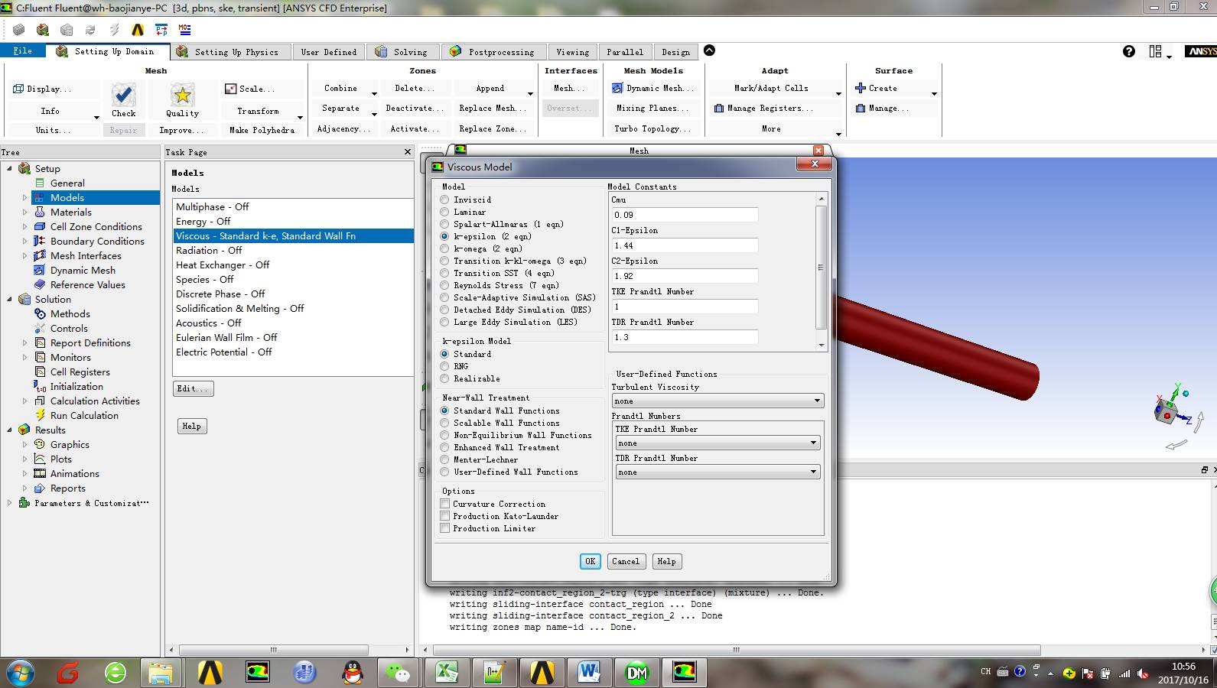Cancel the Viscous Model dialog

pos(625,561)
